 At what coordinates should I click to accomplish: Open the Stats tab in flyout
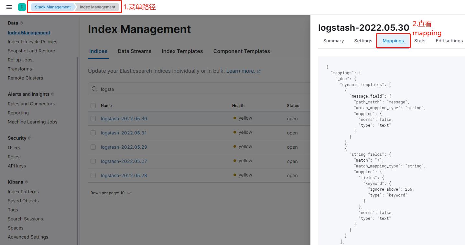tap(420, 41)
